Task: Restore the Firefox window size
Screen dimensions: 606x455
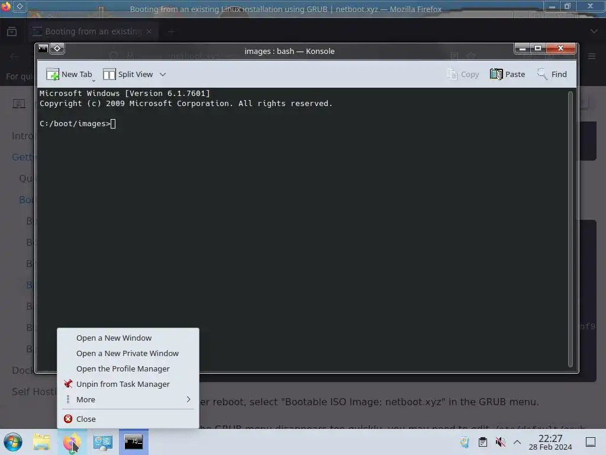Action: (x=568, y=6)
